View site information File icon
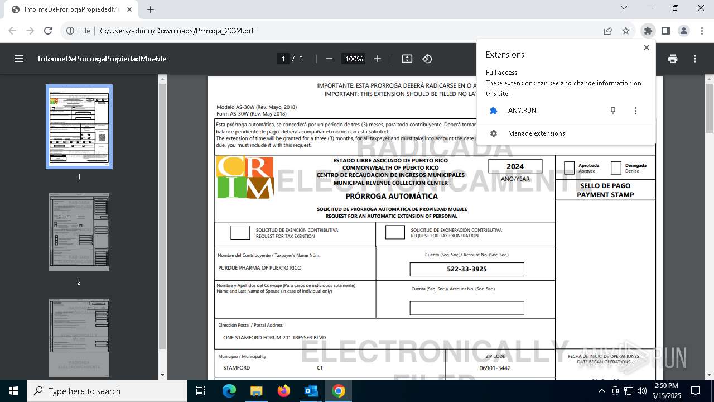Viewport: 714px width, 402px height. [x=79, y=31]
